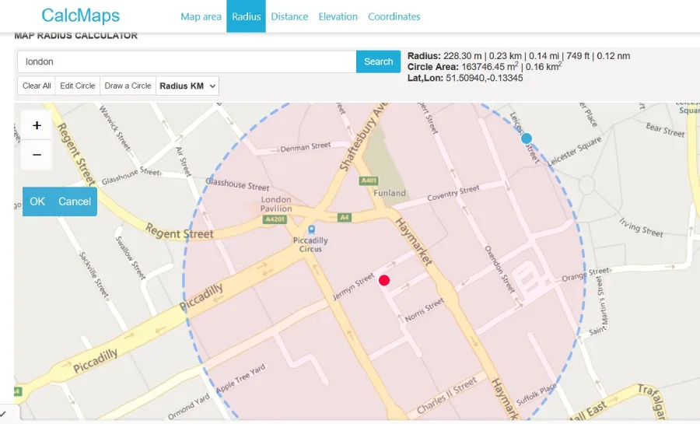
Task: Click the Norris Street label
Action: (425, 310)
